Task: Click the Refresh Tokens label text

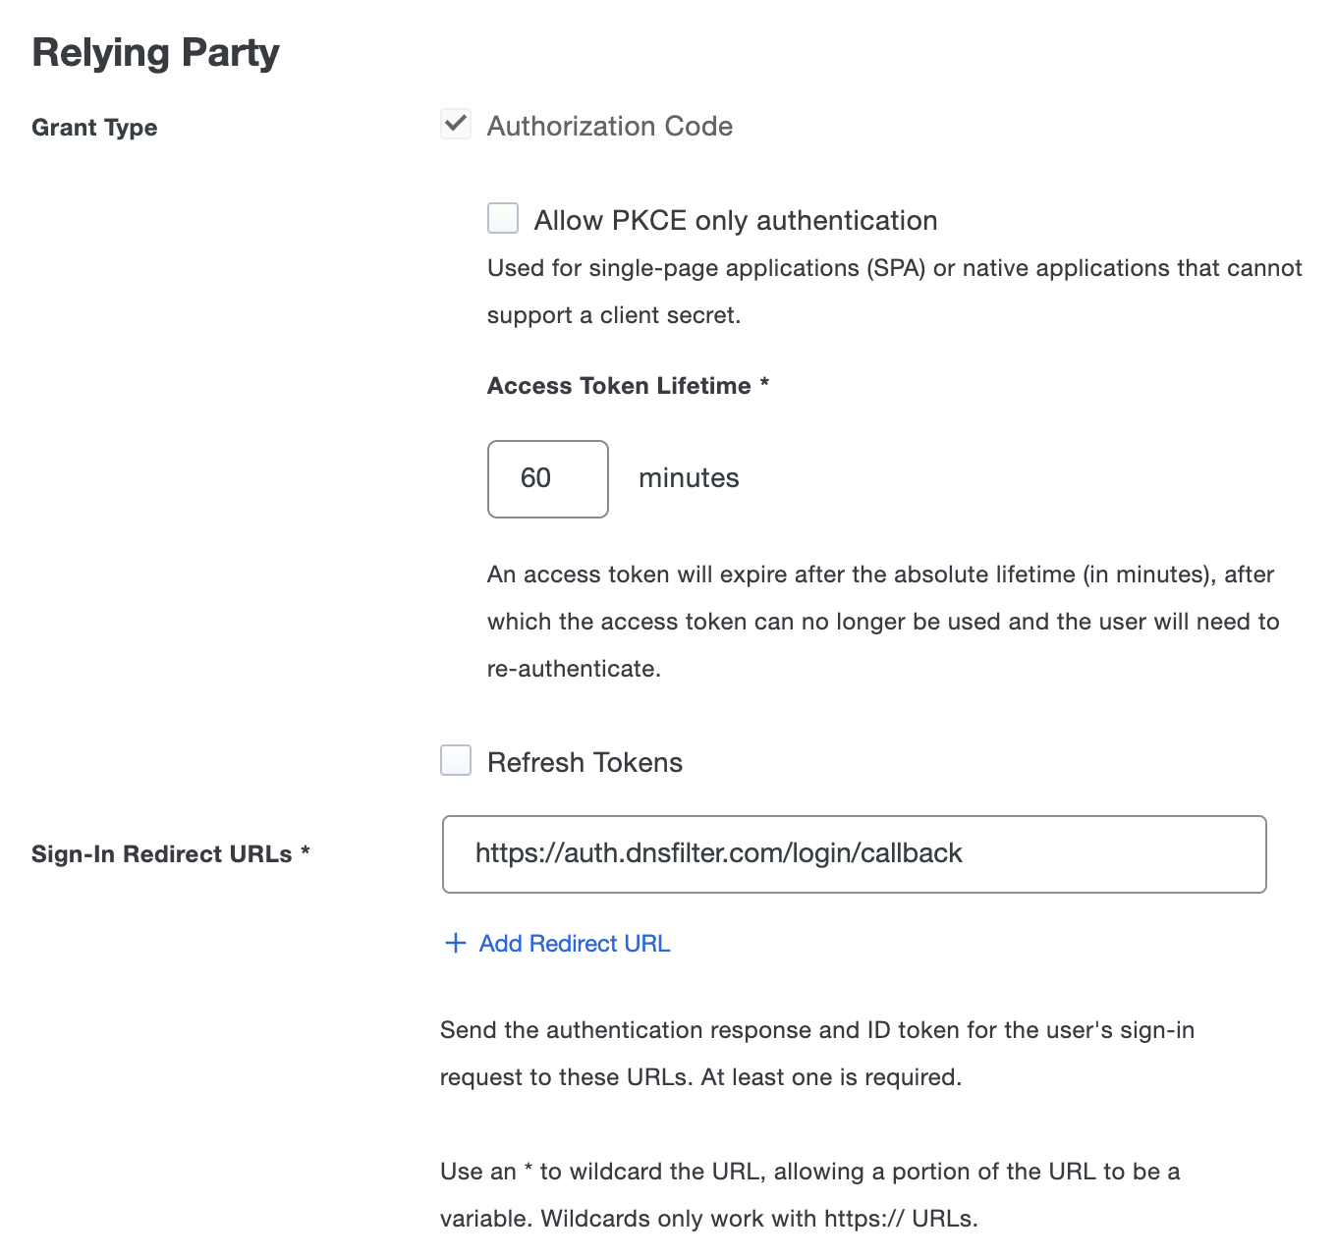Action: (x=585, y=761)
